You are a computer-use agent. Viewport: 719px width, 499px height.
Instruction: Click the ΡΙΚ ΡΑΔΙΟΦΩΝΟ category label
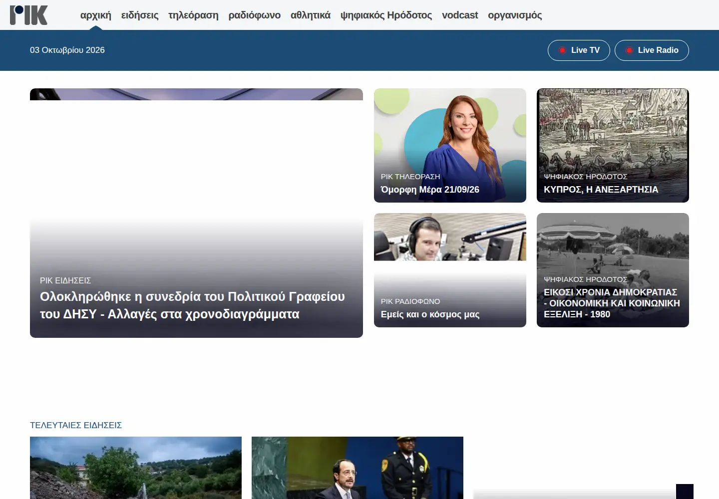[410, 301]
